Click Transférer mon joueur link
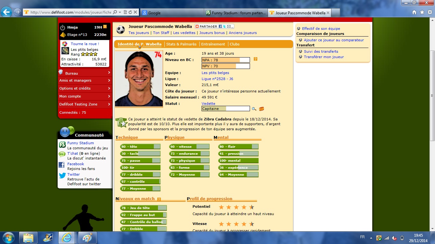Image resolution: width=435 pixels, height=244 pixels. pyautogui.click(x=324, y=57)
